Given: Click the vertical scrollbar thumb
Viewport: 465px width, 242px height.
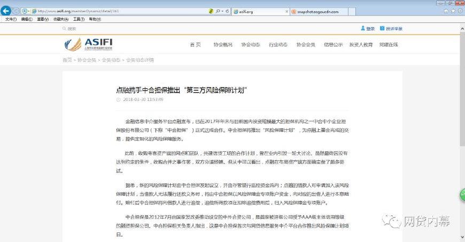Looking at the screenshot, I should click(x=462, y=89).
